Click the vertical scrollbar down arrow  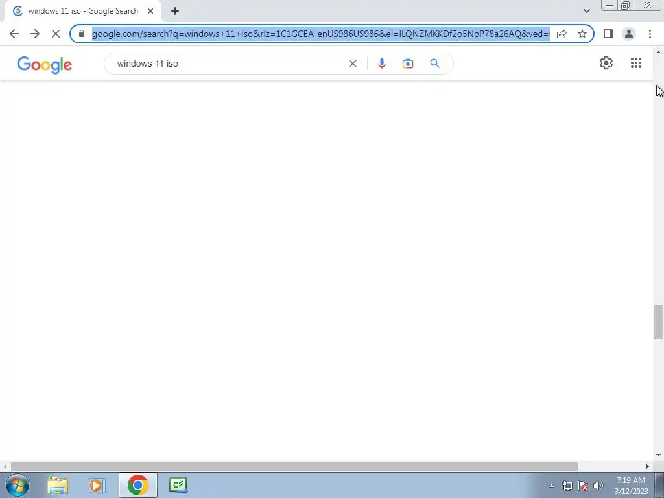click(x=658, y=456)
